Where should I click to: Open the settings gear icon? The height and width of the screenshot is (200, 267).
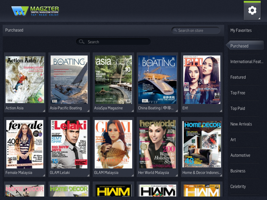252,10
